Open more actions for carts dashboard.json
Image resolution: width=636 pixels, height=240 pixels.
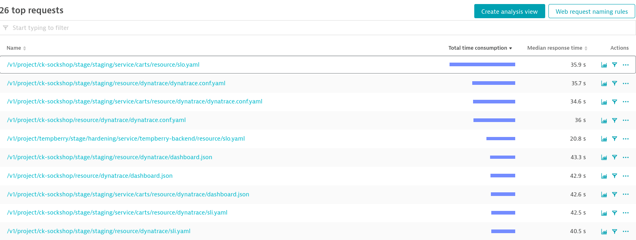626,195
